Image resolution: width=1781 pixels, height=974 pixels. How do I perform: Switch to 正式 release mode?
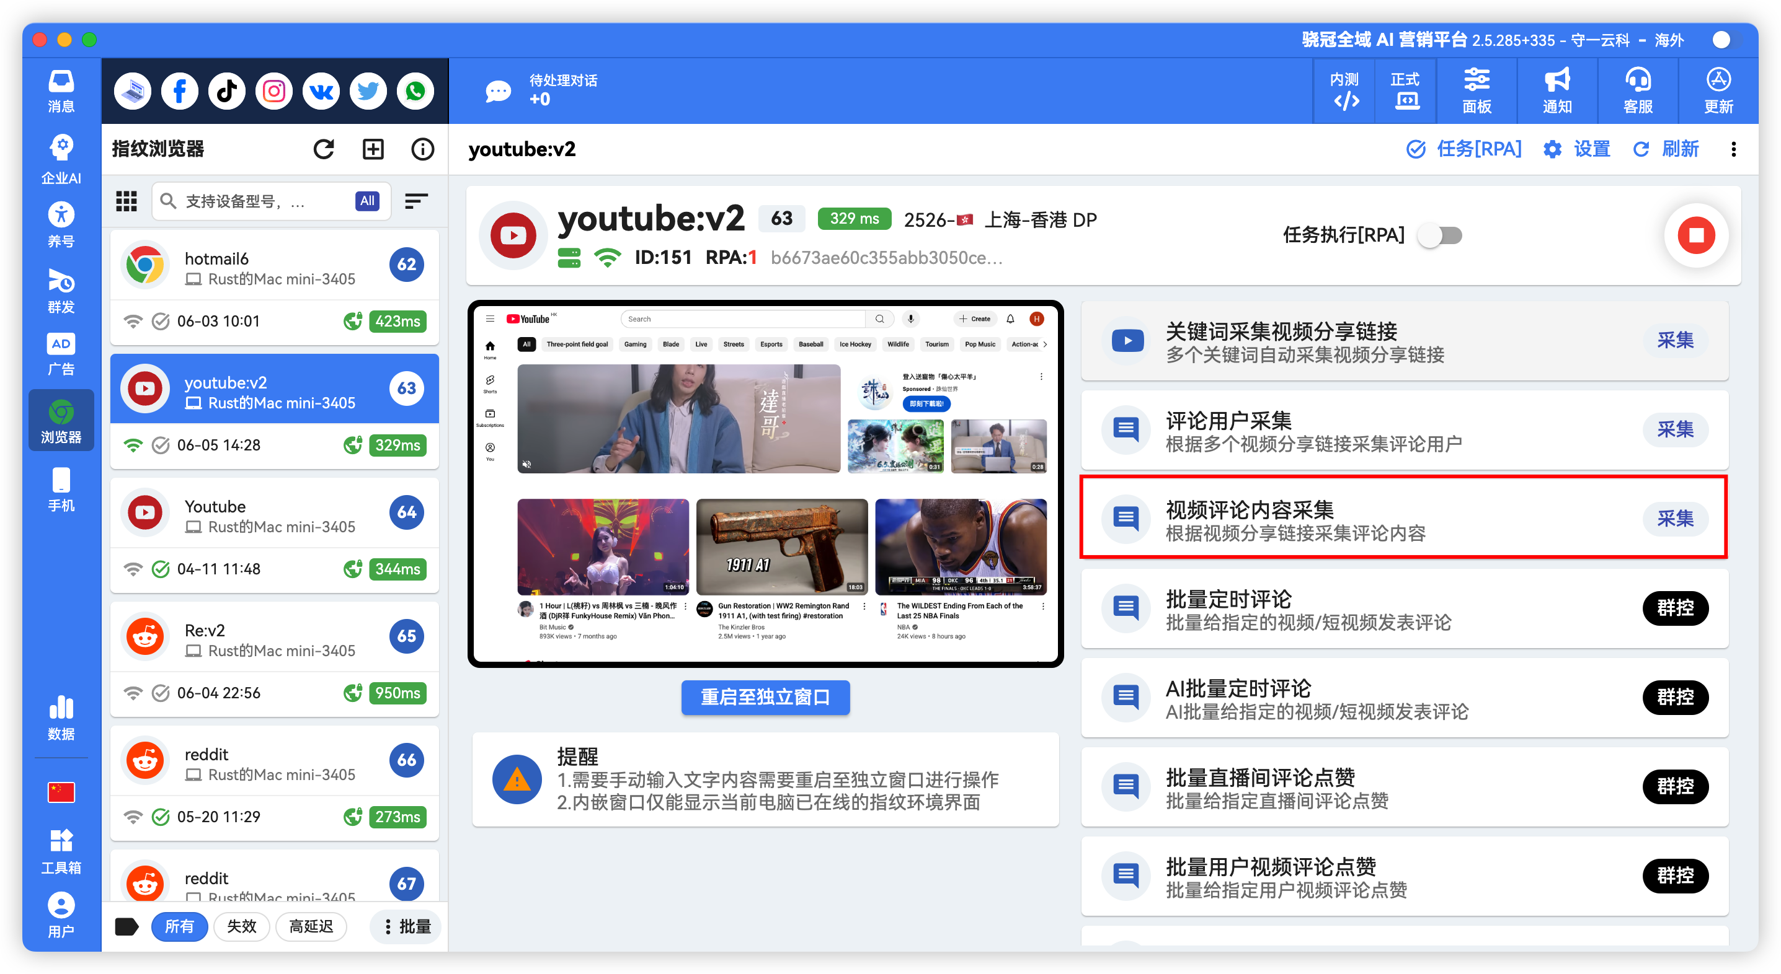[x=1406, y=91]
